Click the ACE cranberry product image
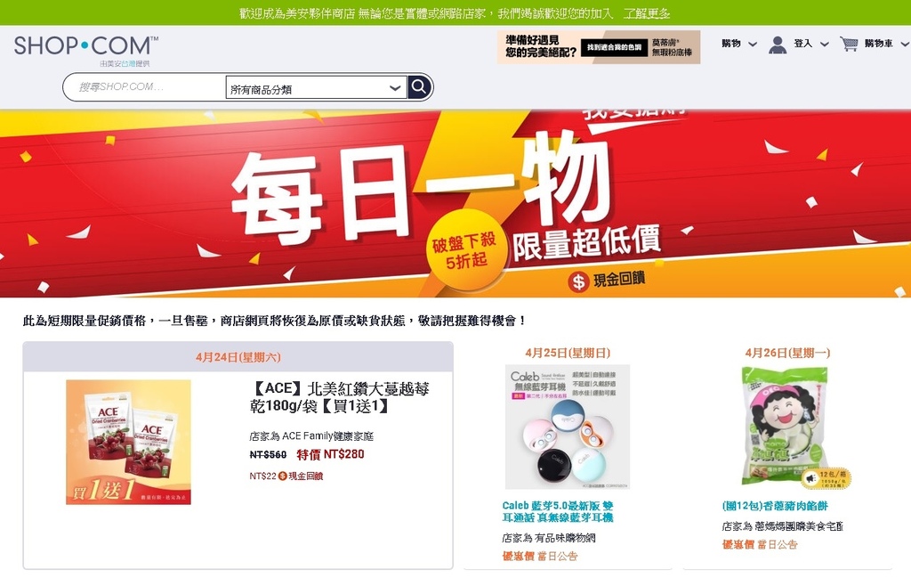Screen dimensions: 911x578 (128, 442)
